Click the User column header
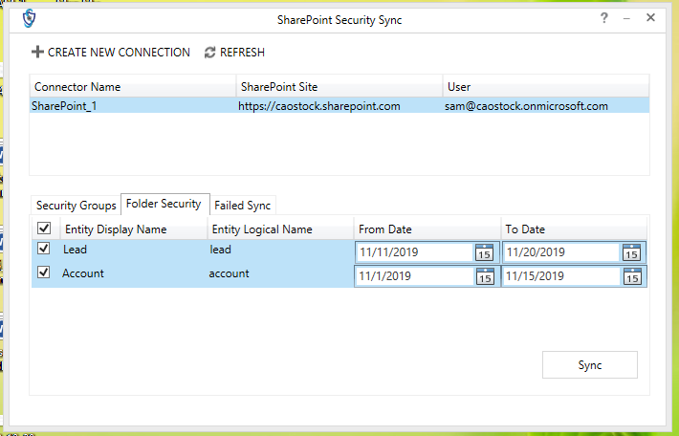 coord(546,87)
